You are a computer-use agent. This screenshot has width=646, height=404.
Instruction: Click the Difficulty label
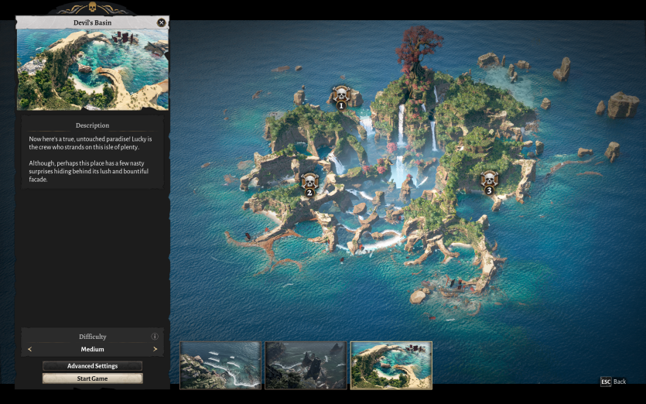pos(92,337)
